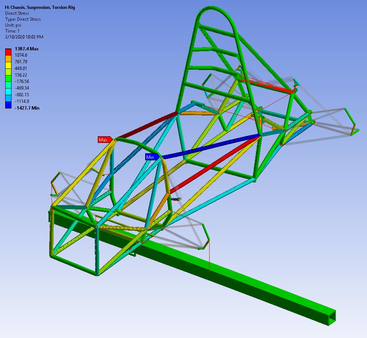This screenshot has height=338, width=367.
Task: Click the -489.34 legend value
Action: (x=22, y=88)
